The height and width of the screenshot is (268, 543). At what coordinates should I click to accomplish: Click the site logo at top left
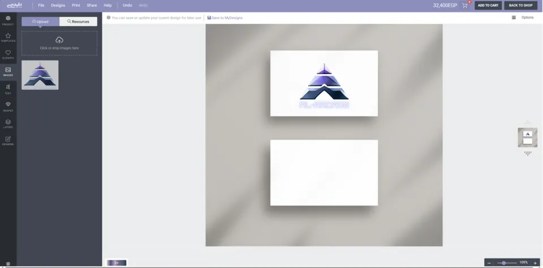point(14,5)
